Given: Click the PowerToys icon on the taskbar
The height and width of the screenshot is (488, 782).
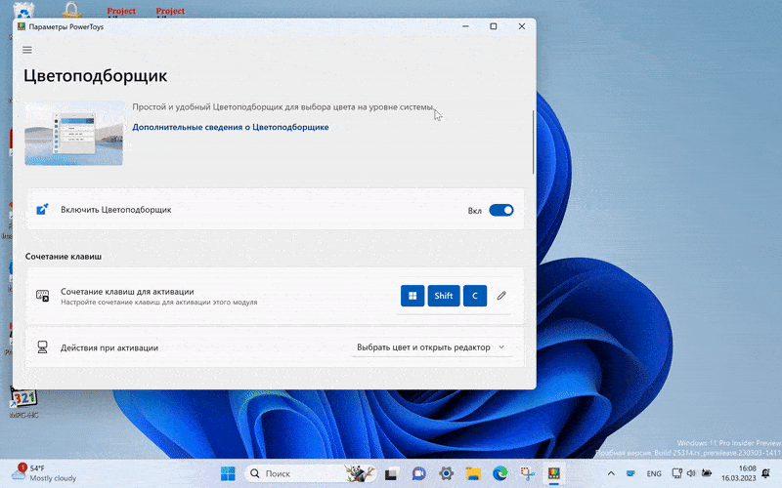Looking at the screenshot, I should pos(554,473).
